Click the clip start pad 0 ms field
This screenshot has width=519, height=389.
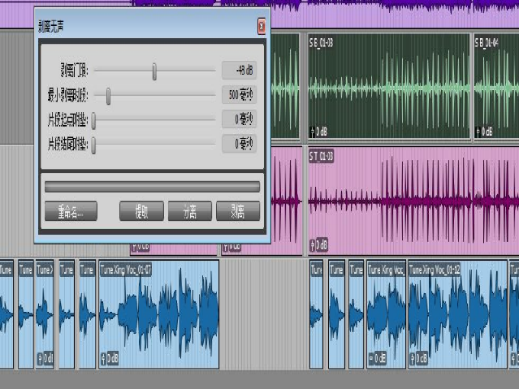(x=239, y=120)
